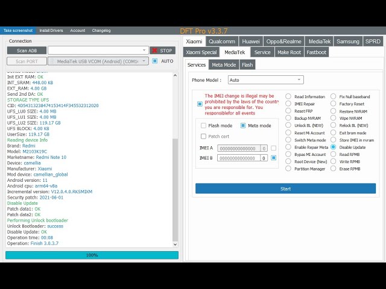Open the Install Drivers menu
The image size is (386, 289).
point(51,30)
